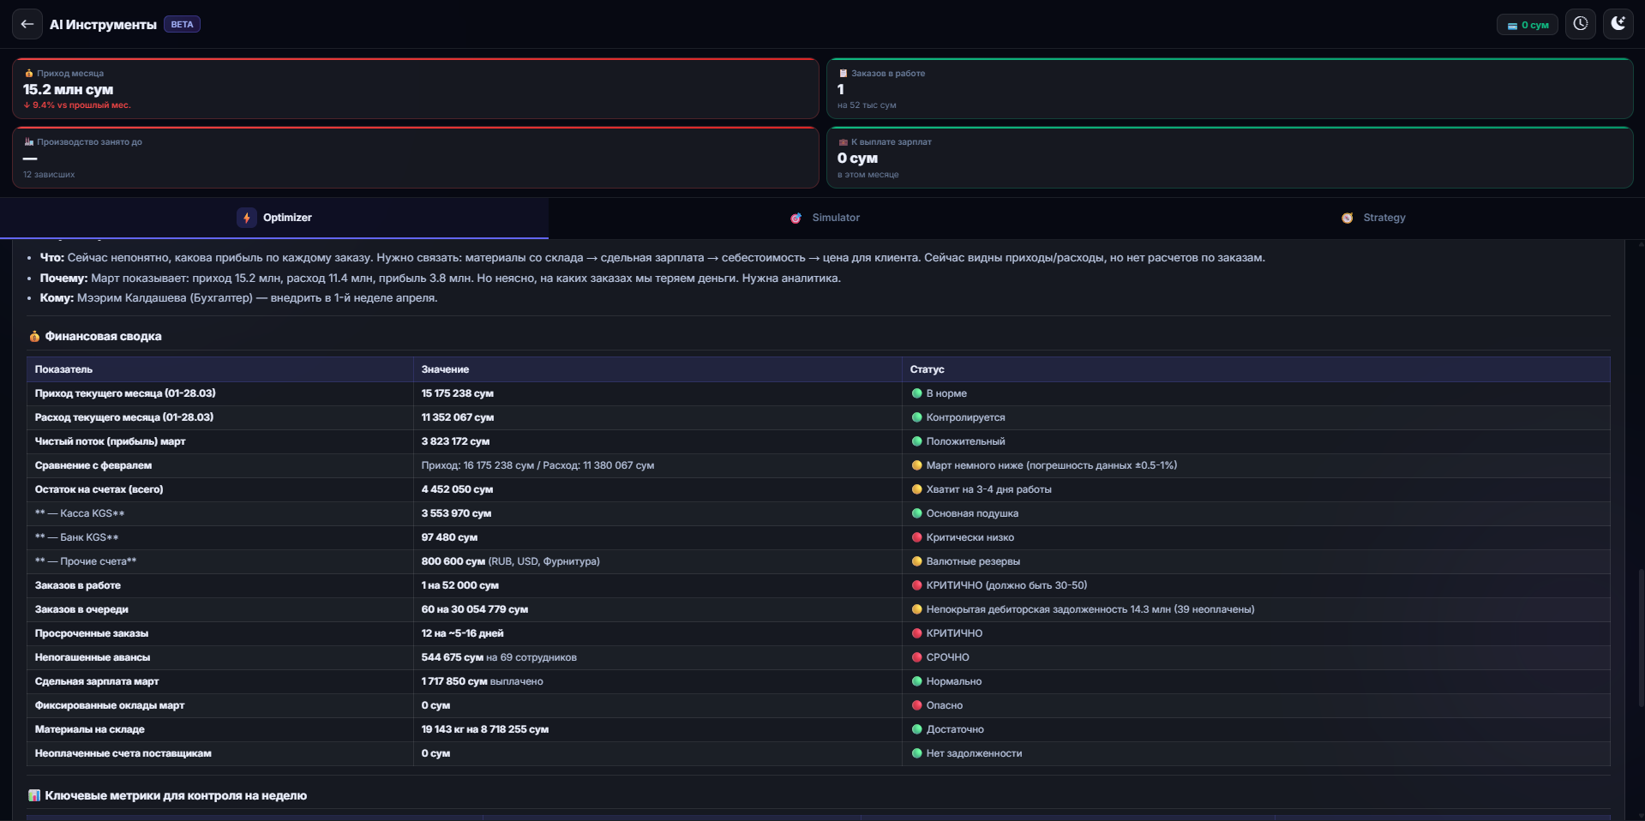Screen dimensions: 1645x821
Task: Select the Банк KGS row label
Action: 76,537
